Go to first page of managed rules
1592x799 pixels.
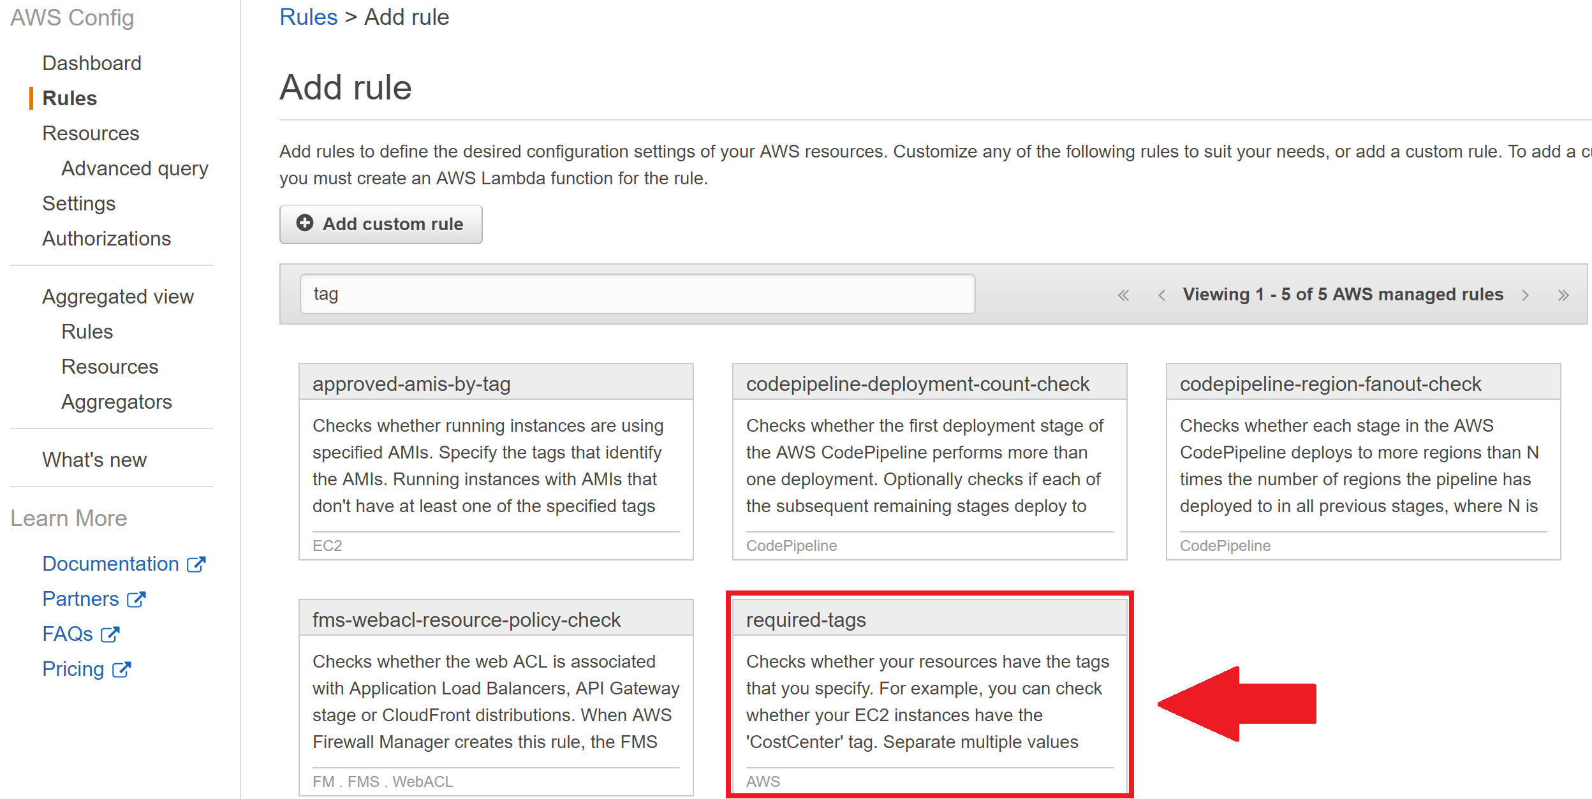[1123, 295]
